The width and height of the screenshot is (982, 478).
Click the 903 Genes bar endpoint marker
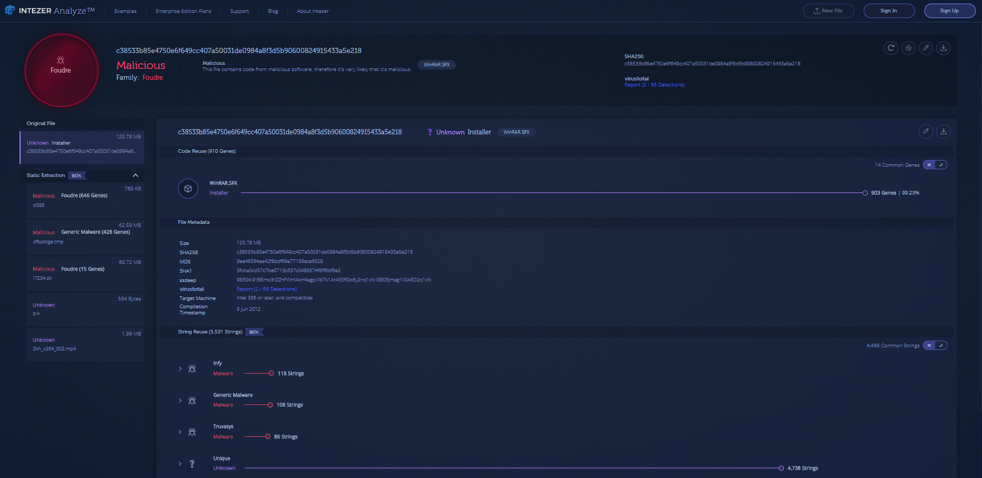[865, 193]
